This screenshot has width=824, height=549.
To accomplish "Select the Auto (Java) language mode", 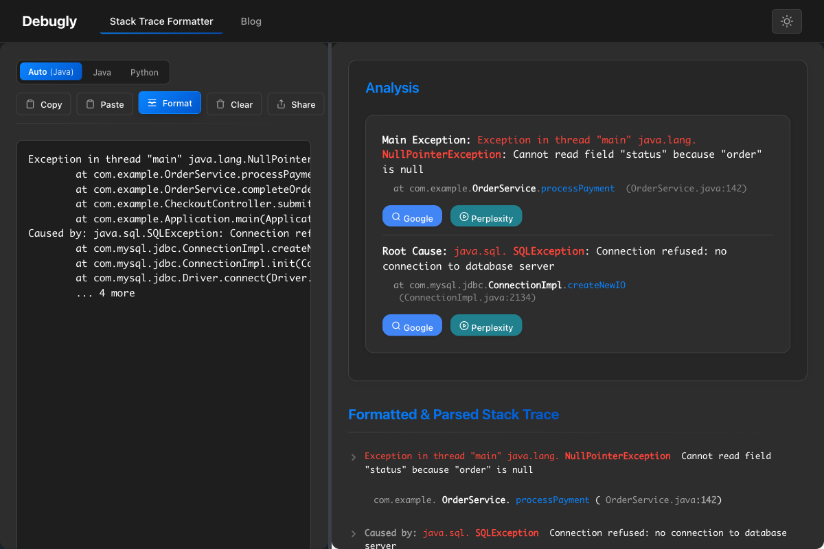I will tap(51, 72).
